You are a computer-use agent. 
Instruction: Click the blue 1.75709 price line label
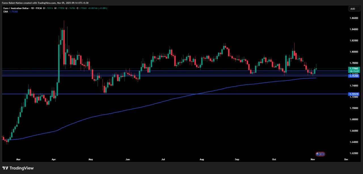tap(354, 76)
